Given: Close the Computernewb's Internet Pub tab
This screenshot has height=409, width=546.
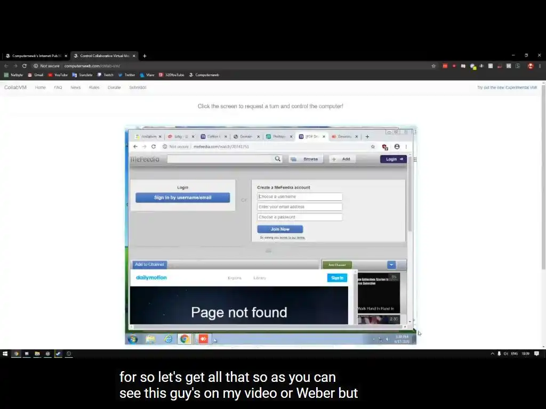Looking at the screenshot, I should point(66,56).
